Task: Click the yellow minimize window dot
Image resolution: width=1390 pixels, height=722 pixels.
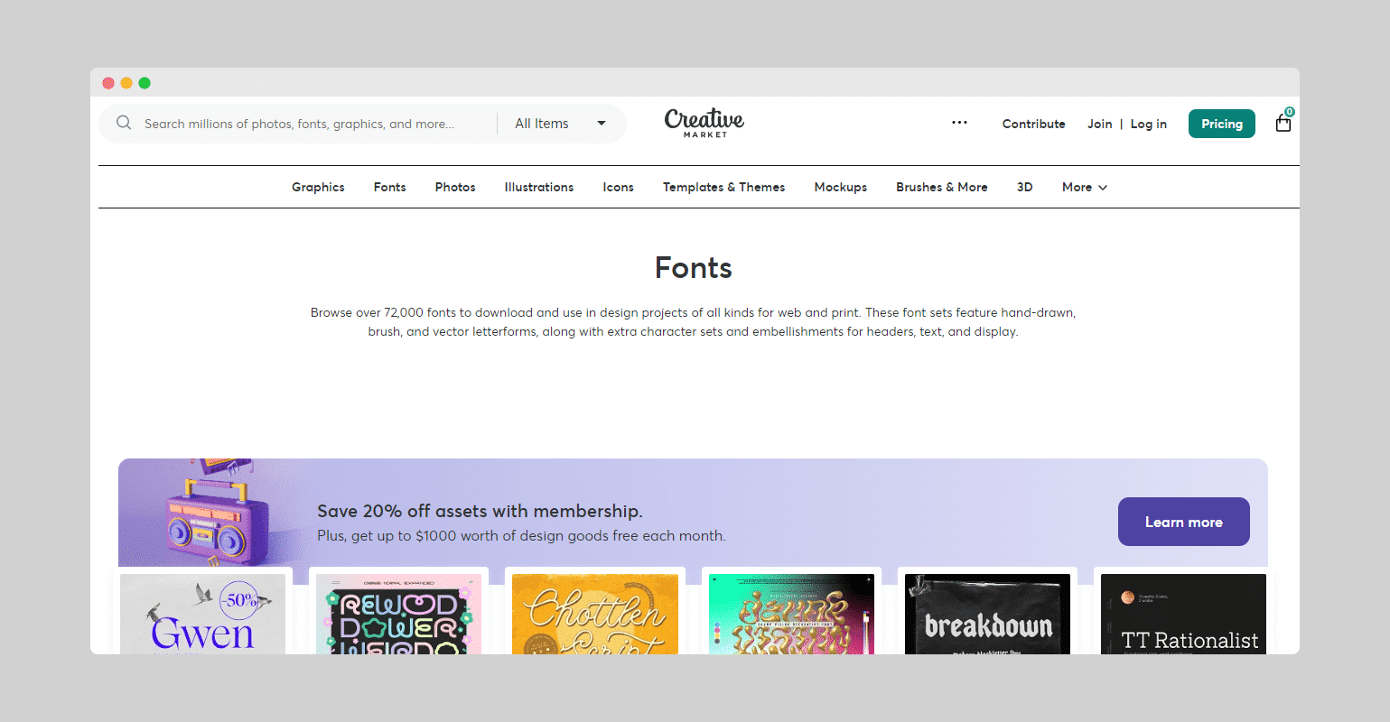Action: [x=126, y=83]
